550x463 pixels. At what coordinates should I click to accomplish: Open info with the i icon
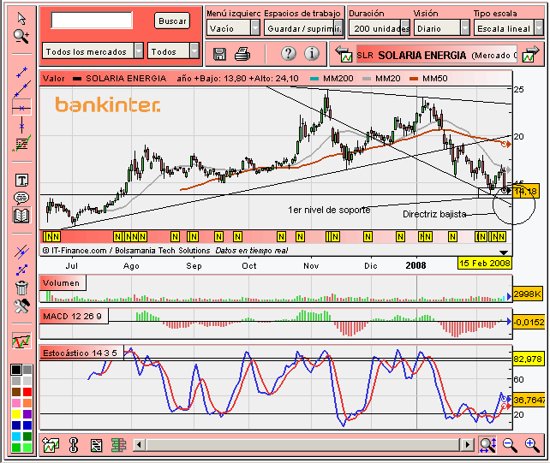pos(312,54)
